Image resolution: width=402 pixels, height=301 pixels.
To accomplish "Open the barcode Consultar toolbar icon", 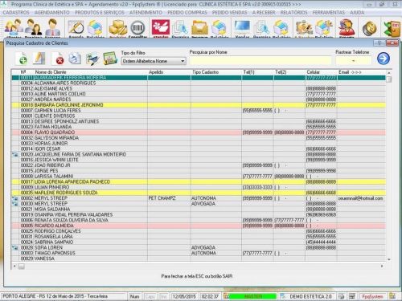I will point(137,28).
